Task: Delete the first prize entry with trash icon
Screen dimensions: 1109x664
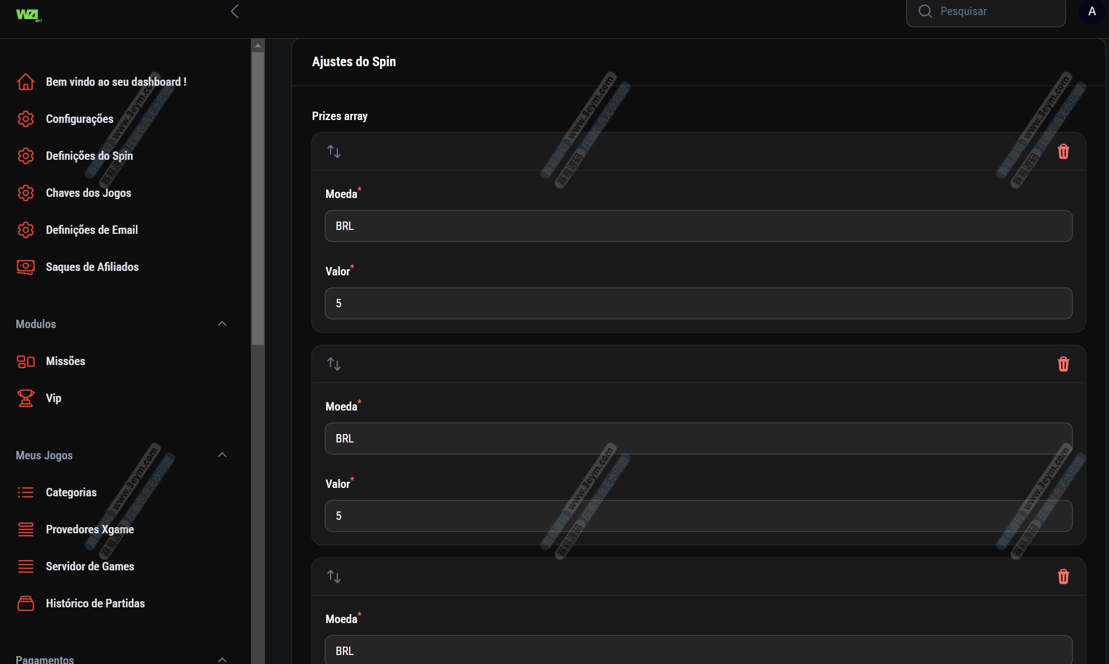Action: (1063, 151)
